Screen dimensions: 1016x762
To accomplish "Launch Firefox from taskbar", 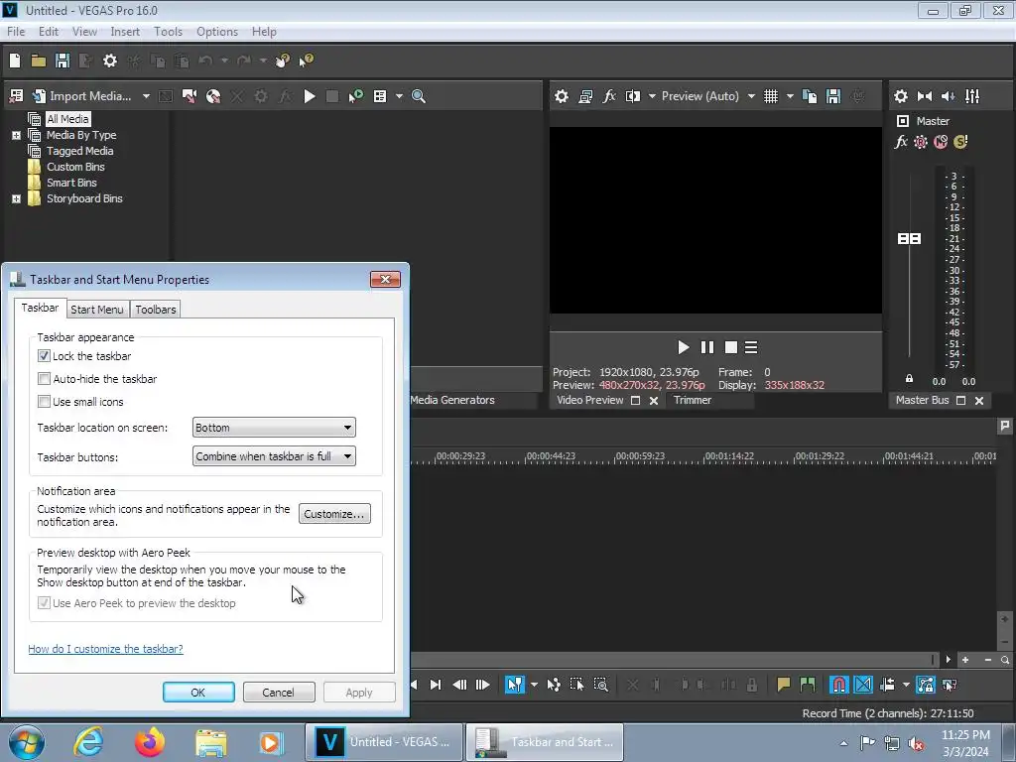I will 150,742.
